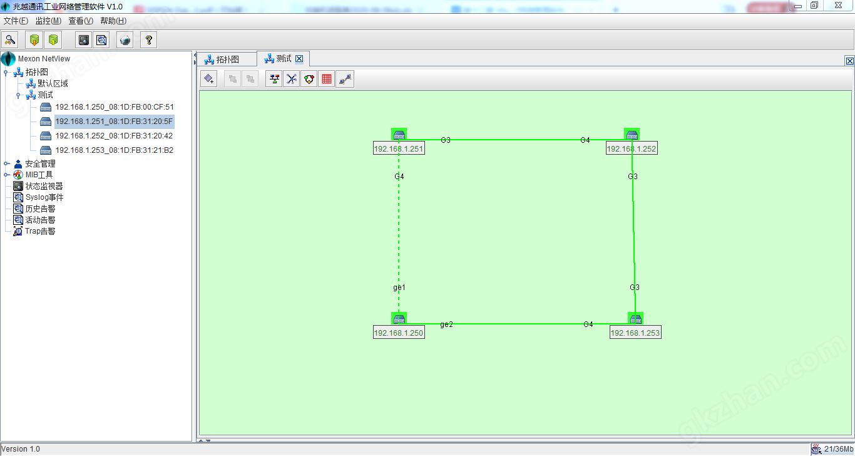Click the Mexon NetView root label
This screenshot has width=855, height=456.
tap(44, 59)
